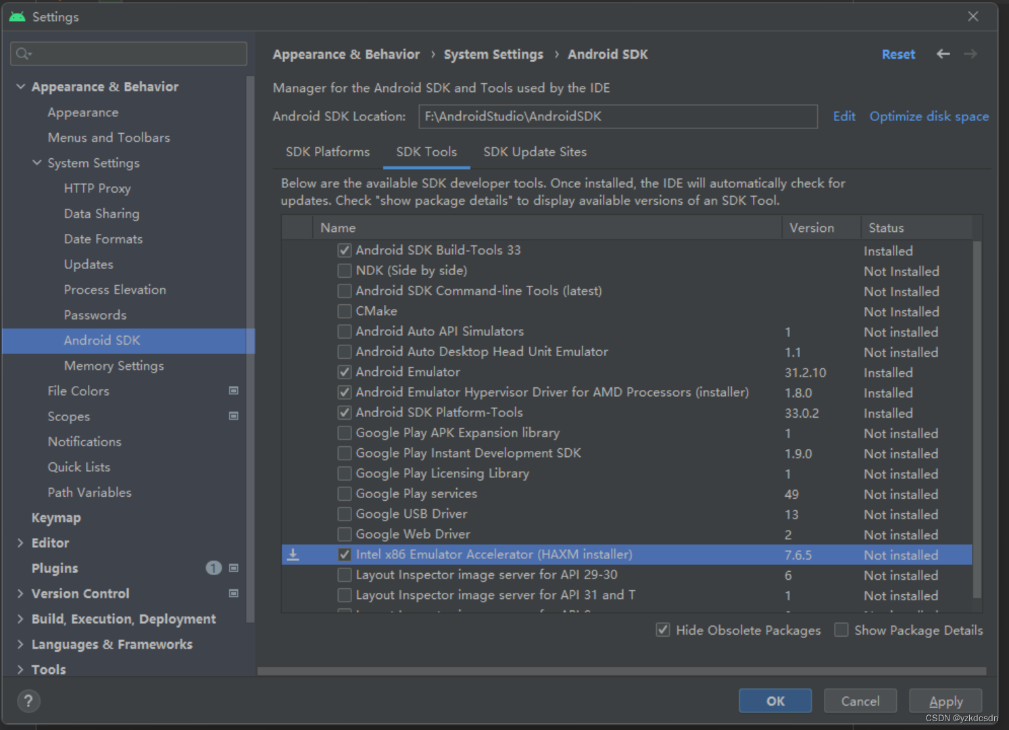Click the SDK tools table vertical scrollbar
1009x730 pixels.
point(977,419)
